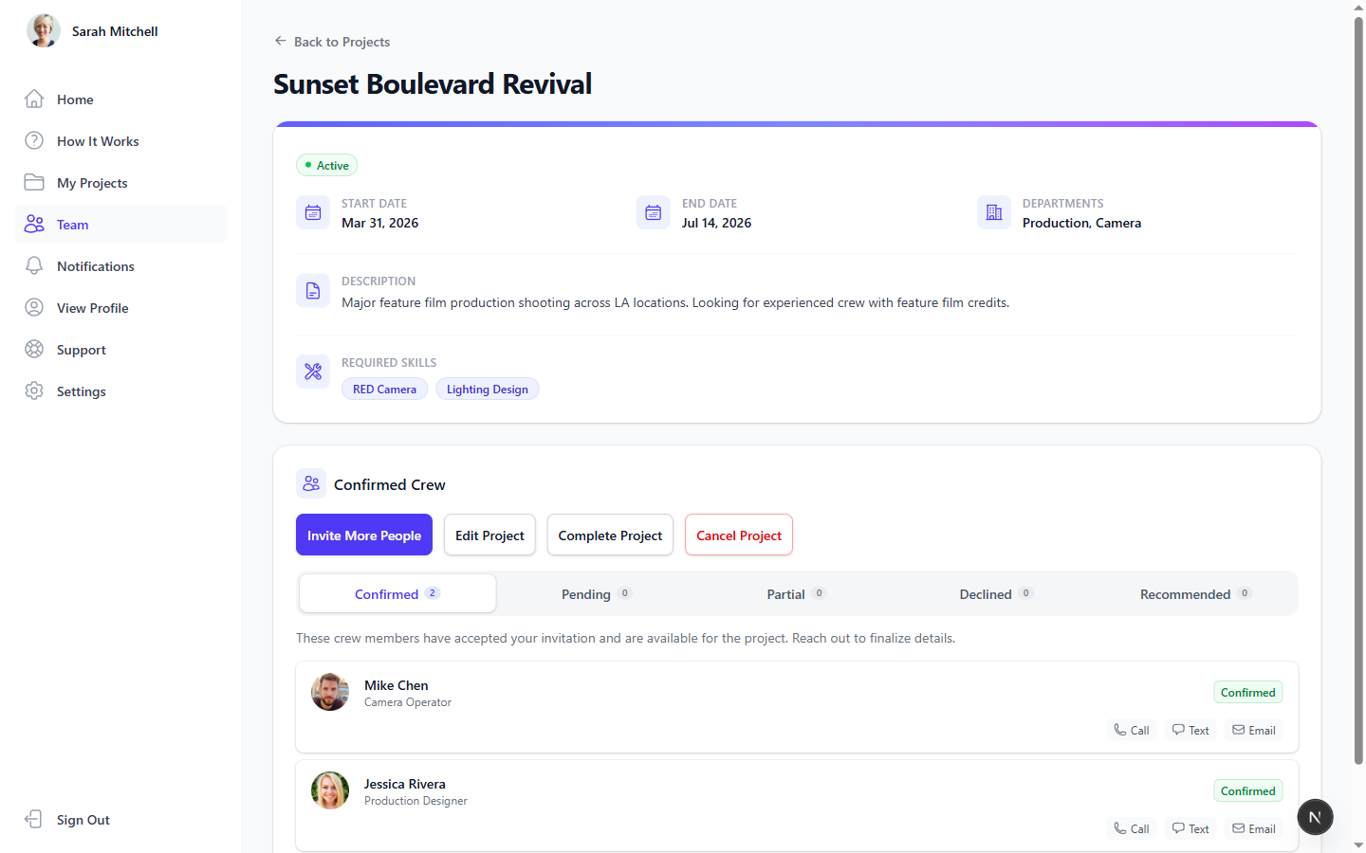Click the Home icon in the sidebar

click(x=33, y=99)
